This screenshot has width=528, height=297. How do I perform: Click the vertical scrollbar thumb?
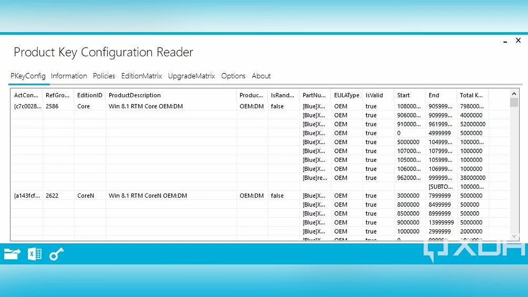point(514,102)
